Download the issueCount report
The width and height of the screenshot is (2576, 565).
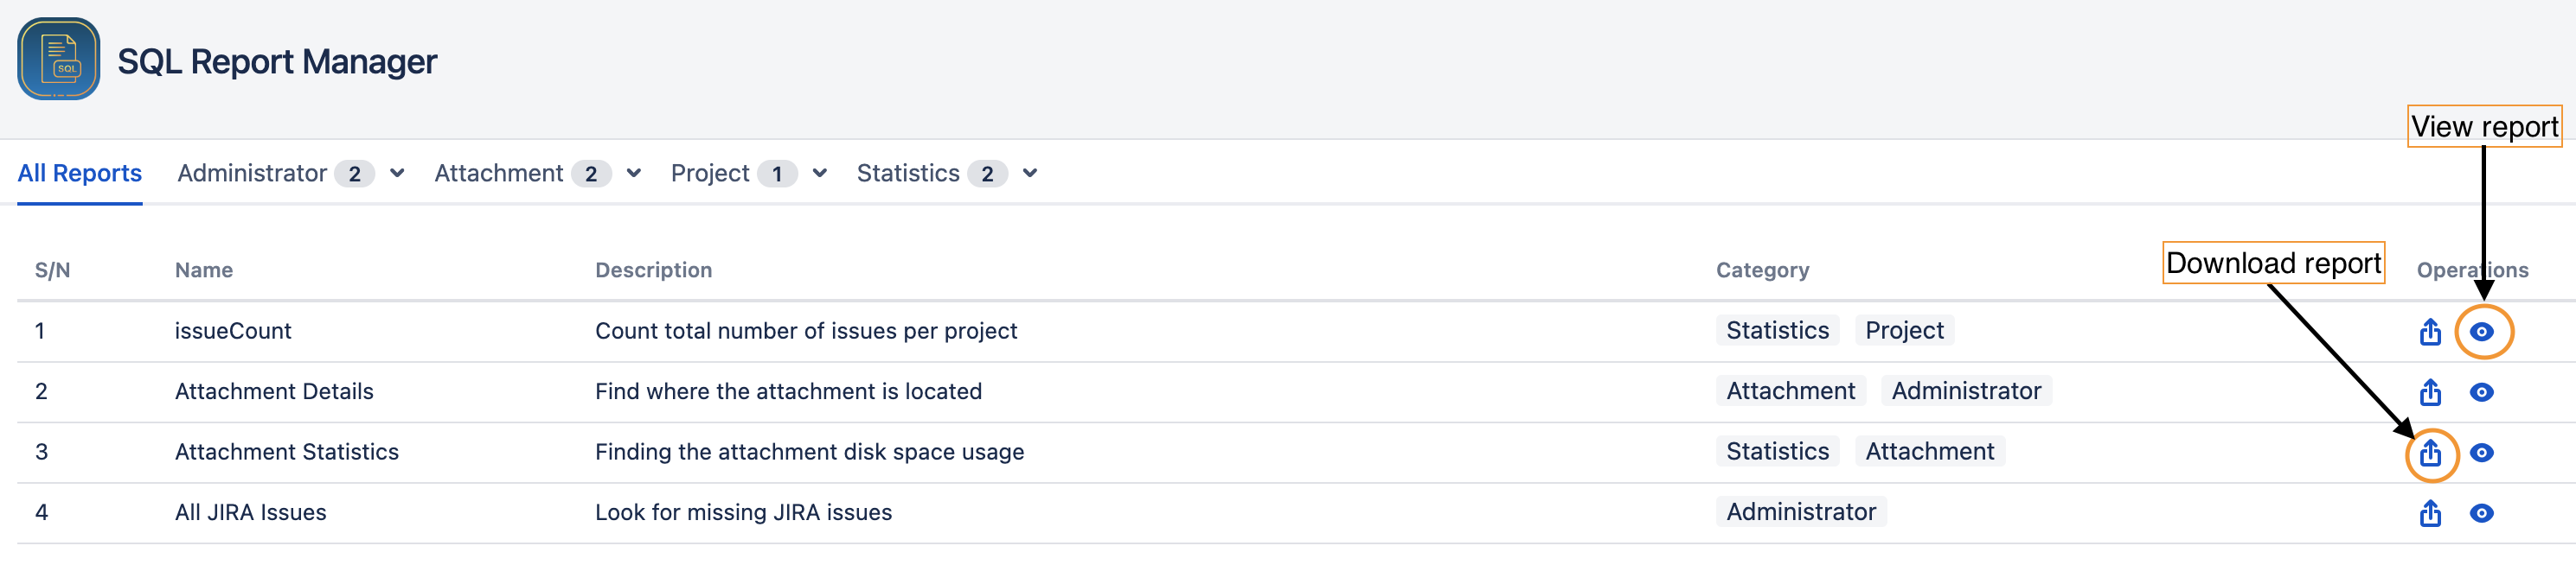2430,330
